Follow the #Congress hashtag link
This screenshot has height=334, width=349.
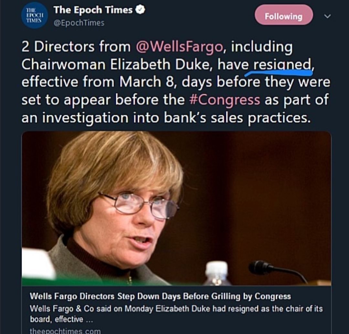point(224,100)
